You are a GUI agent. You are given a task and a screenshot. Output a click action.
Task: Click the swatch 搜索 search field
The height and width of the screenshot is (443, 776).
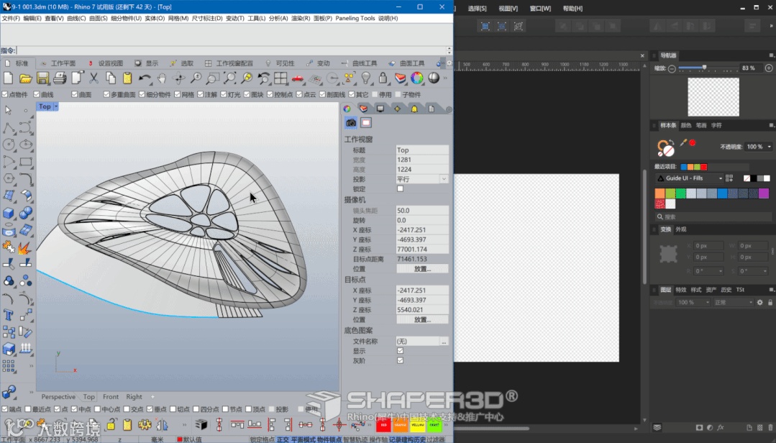712,216
